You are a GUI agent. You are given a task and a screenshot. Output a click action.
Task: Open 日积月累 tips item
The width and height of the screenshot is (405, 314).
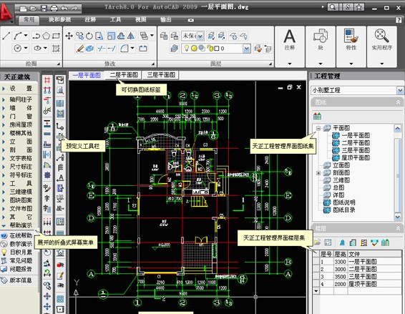tap(17, 252)
